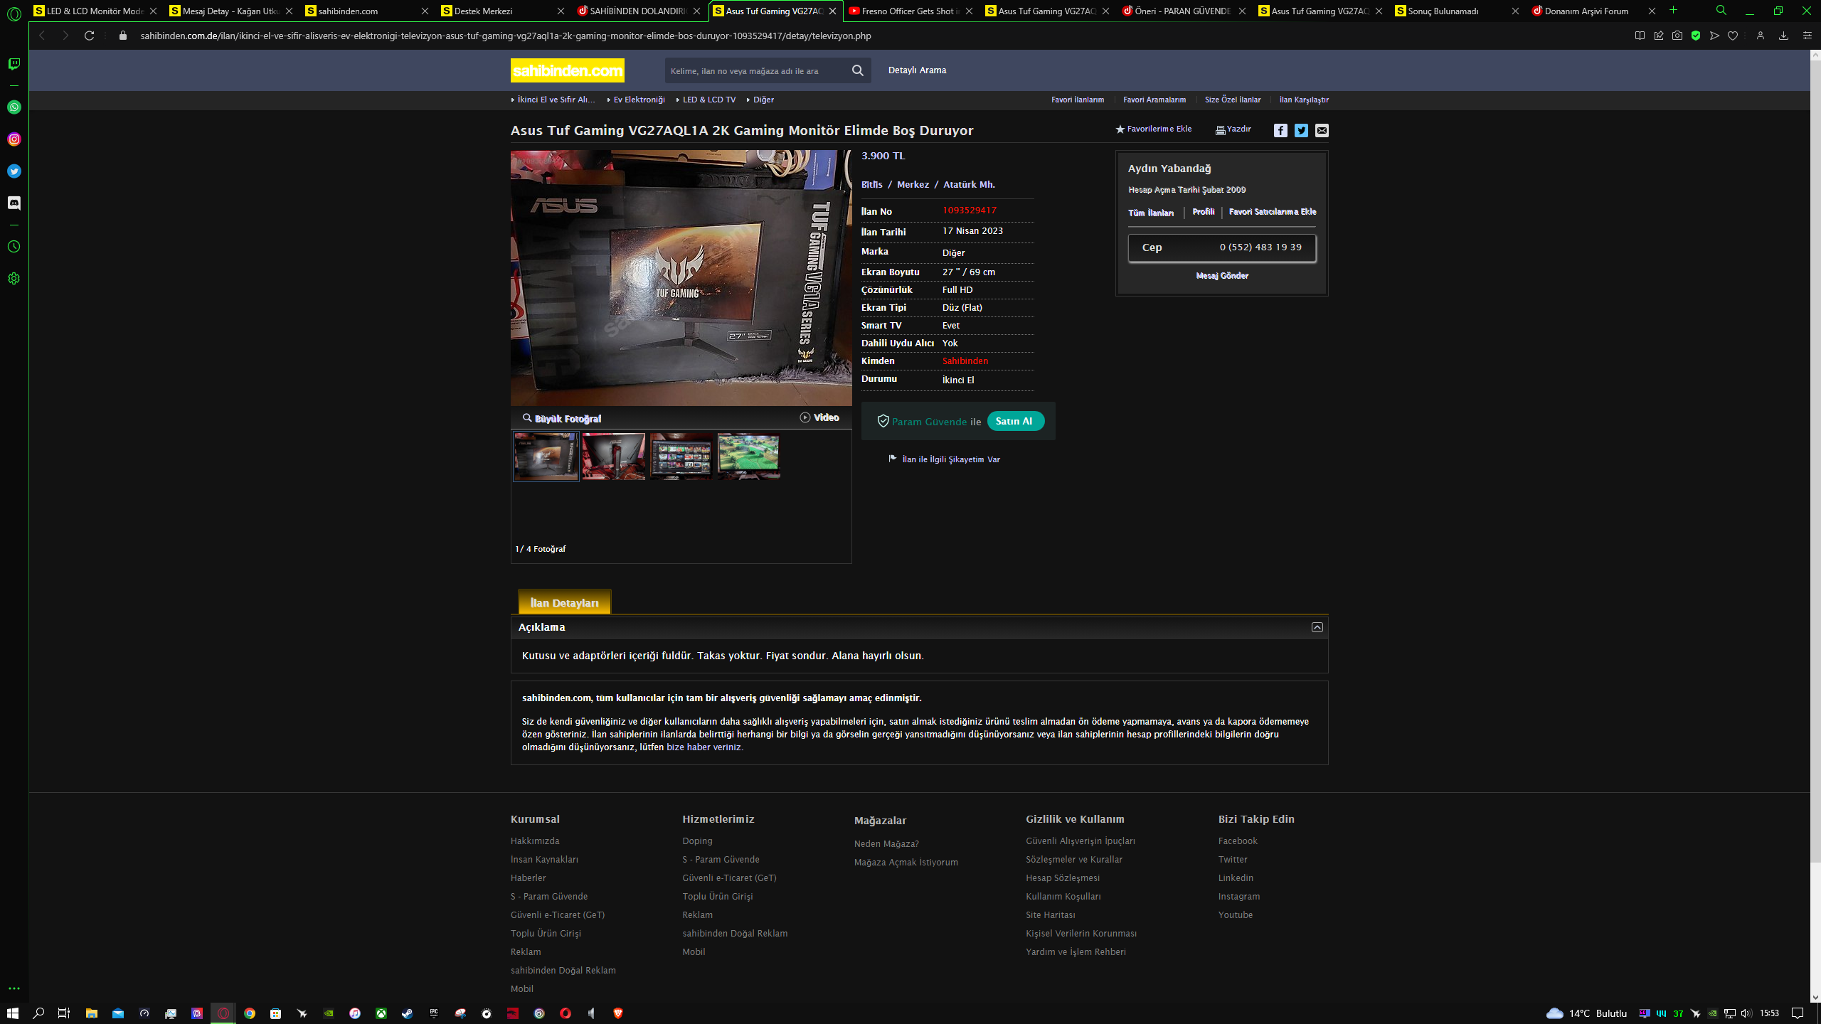Open Twitch from the browser sidebar

[x=14, y=64]
